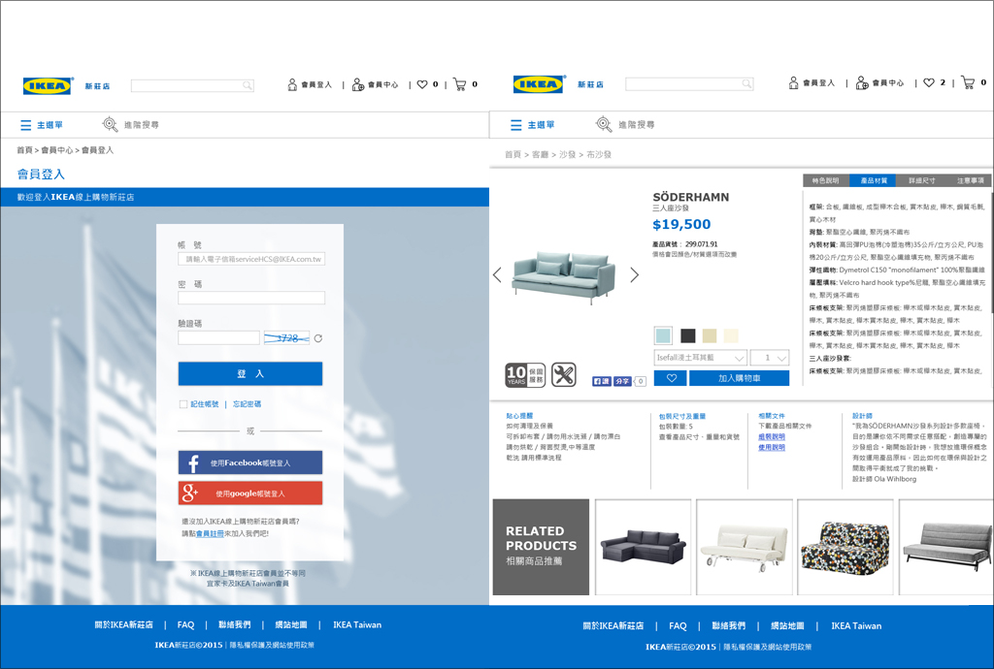This screenshot has height=669, width=994.
Task: Click search box on product page
Action: point(689,84)
